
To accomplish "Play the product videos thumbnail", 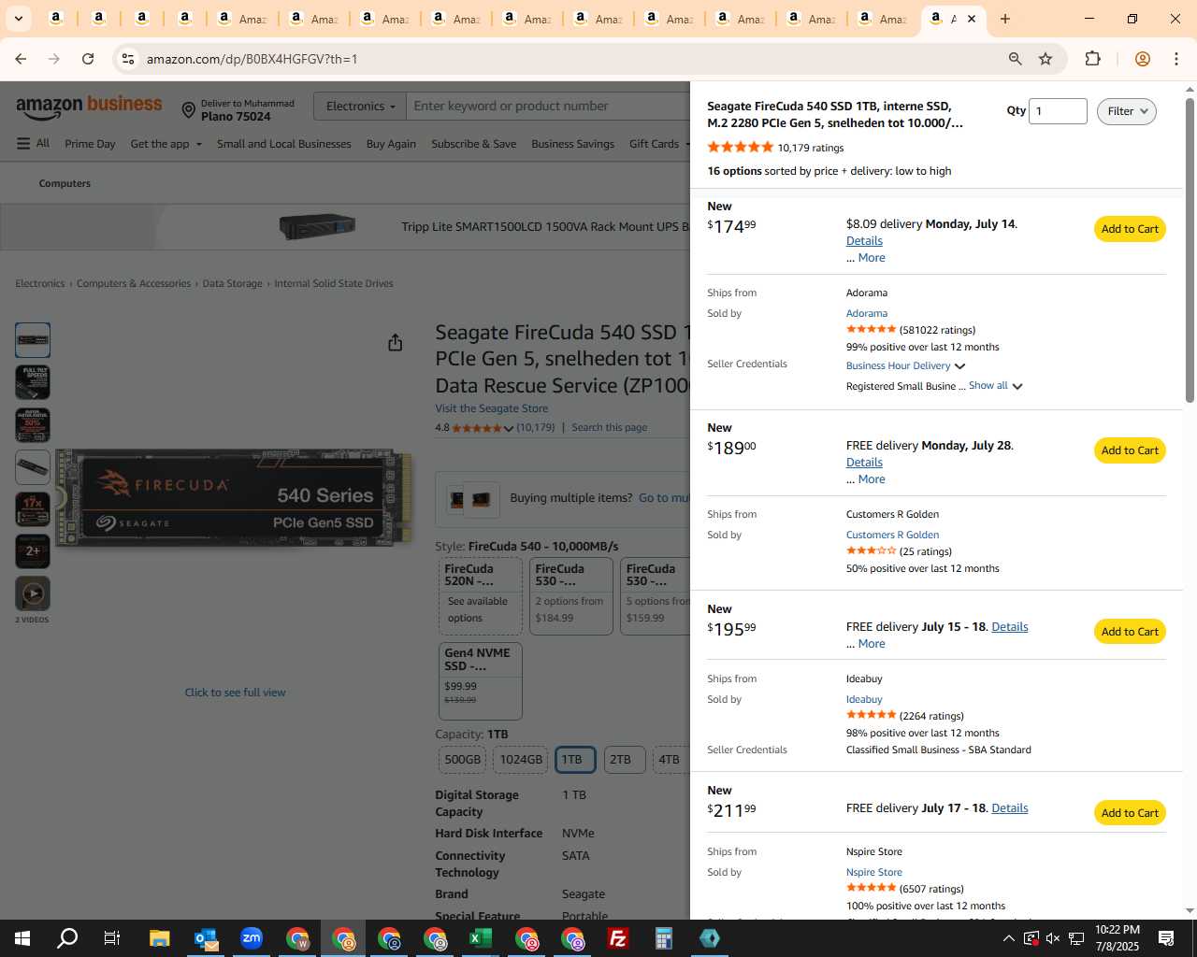I will [33, 593].
